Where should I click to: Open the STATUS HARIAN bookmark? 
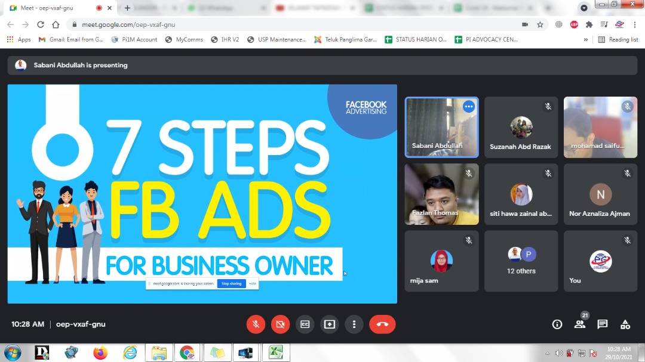tap(416, 39)
